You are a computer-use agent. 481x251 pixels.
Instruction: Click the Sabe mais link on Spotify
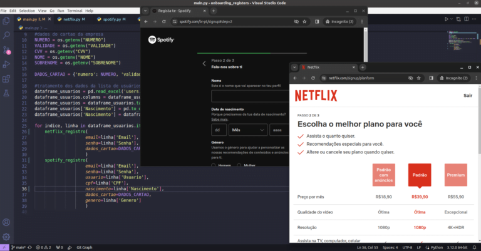(x=219, y=119)
